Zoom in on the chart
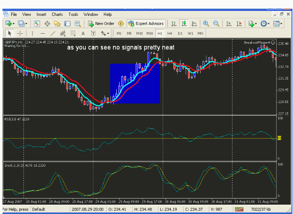 tap(206, 23)
